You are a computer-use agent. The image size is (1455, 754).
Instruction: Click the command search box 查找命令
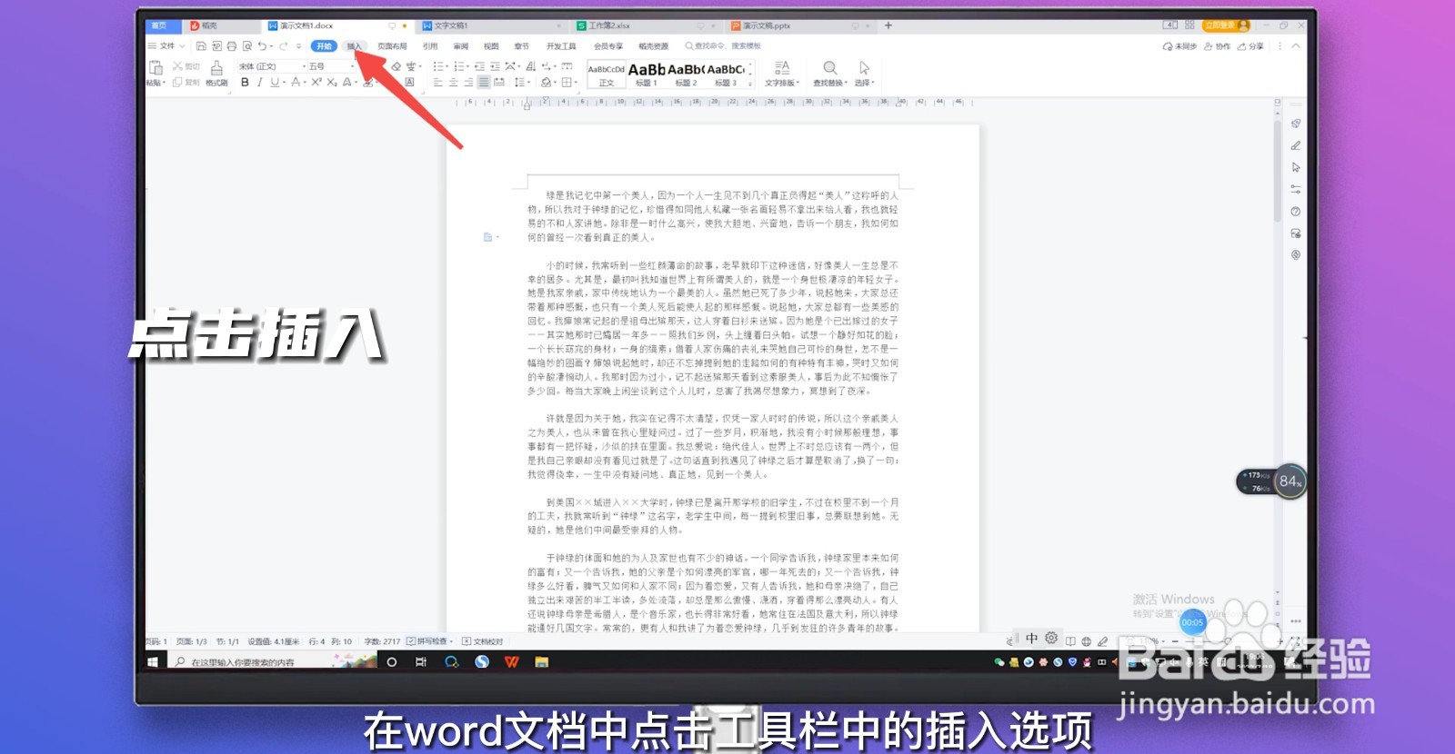[x=723, y=45]
